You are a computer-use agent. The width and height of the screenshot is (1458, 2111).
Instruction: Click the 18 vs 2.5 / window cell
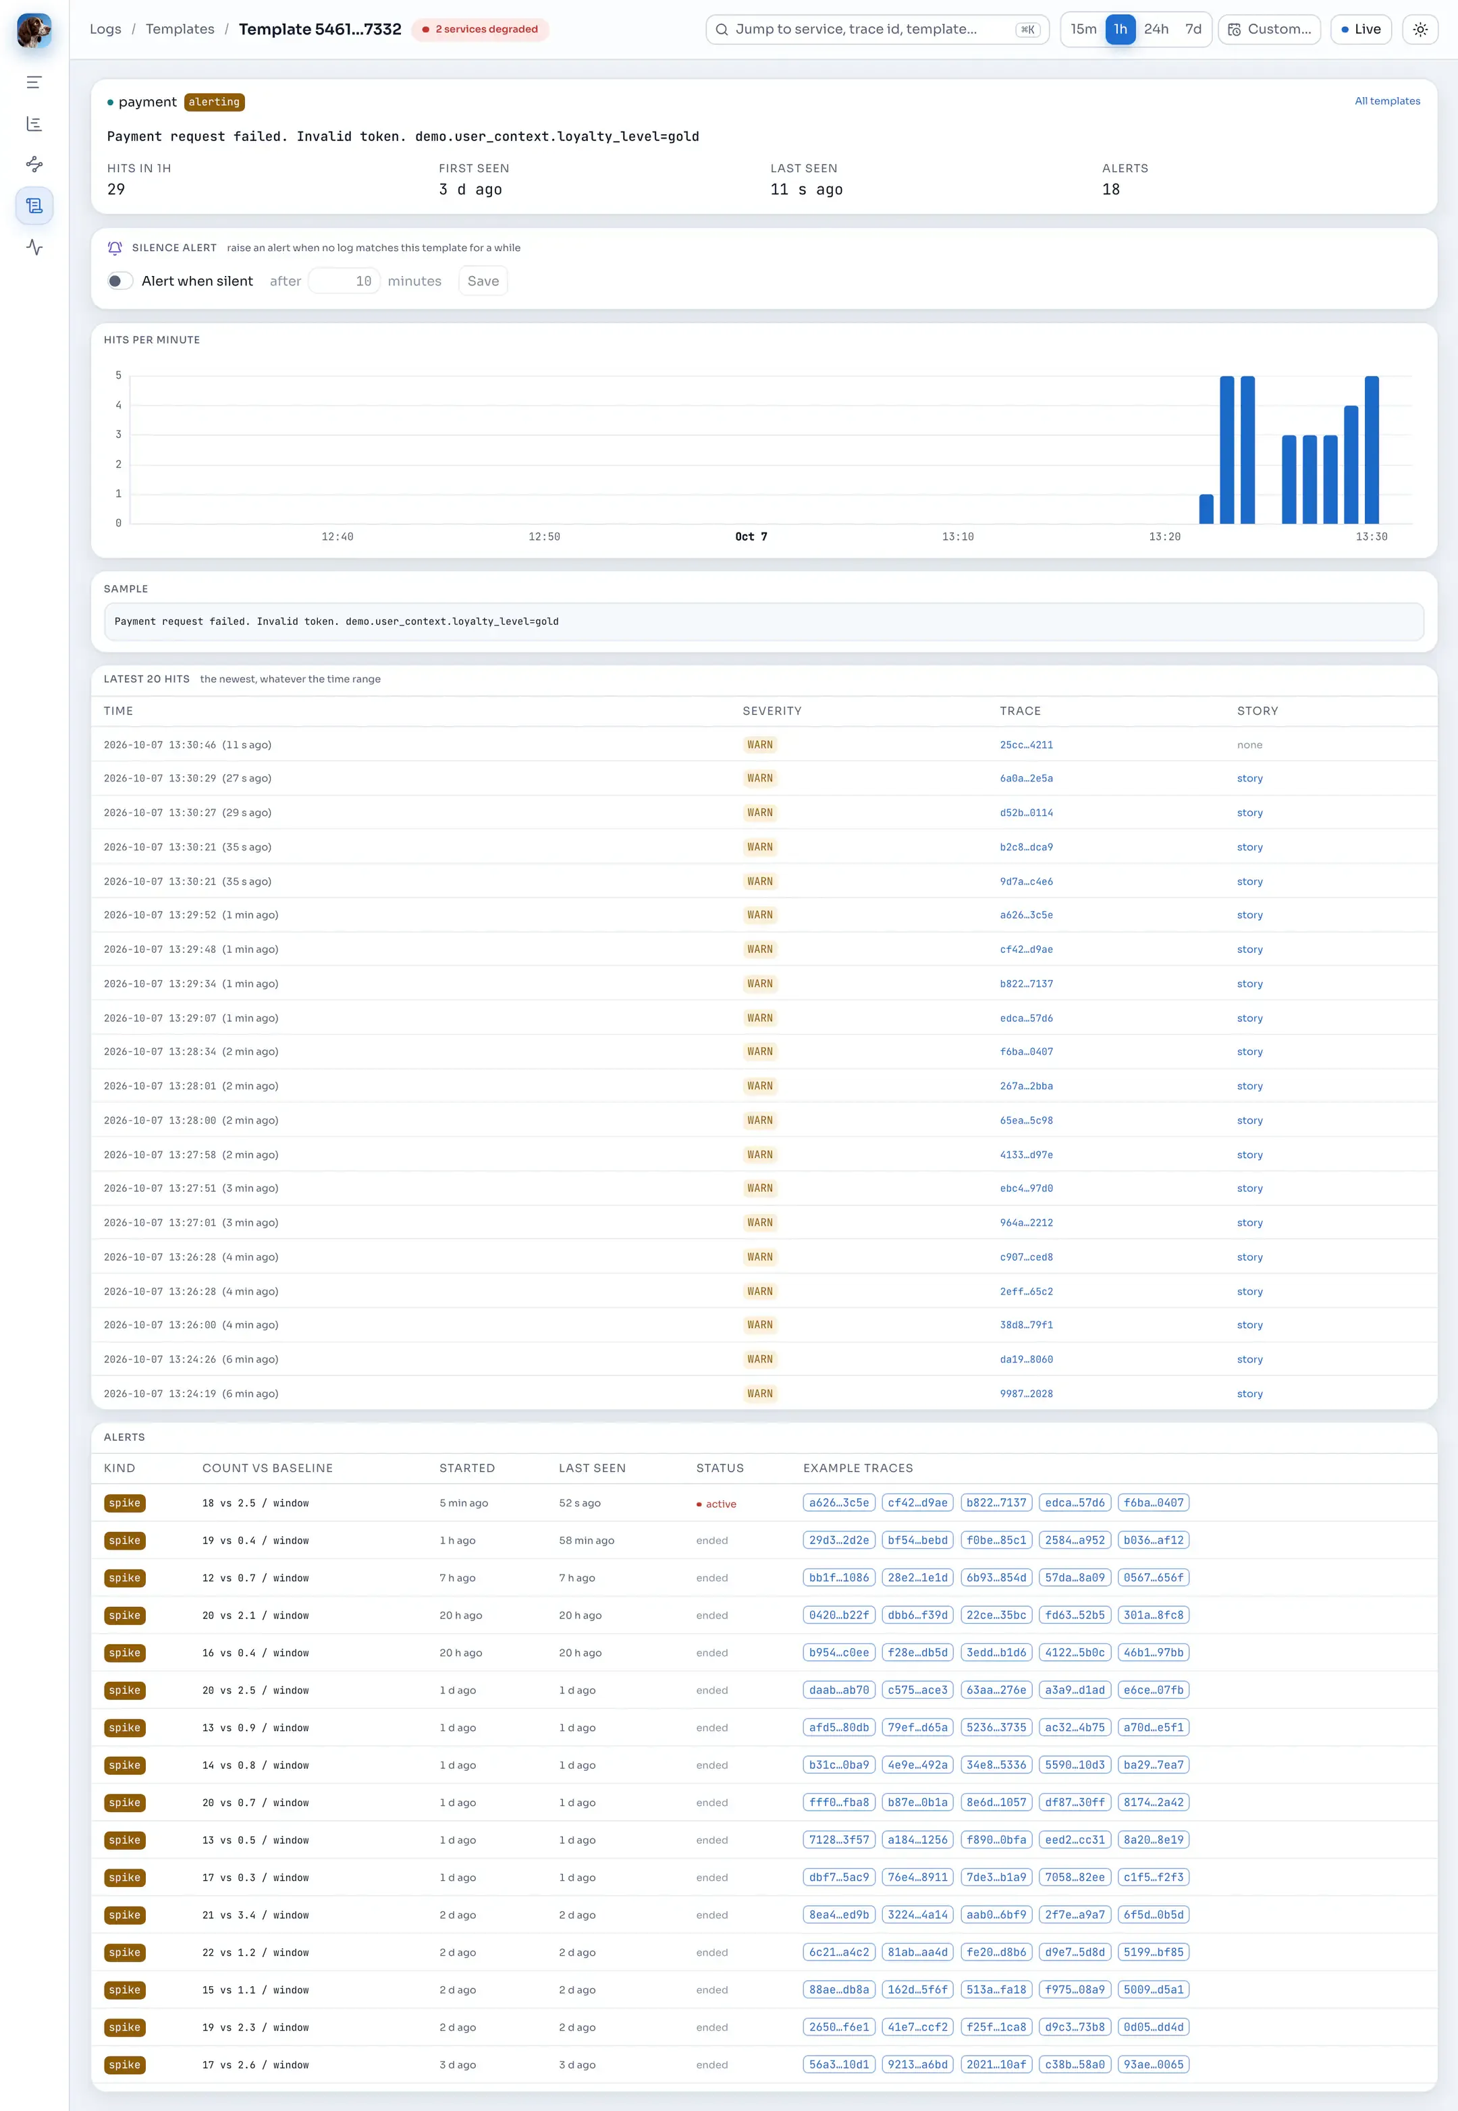pyautogui.click(x=256, y=1503)
